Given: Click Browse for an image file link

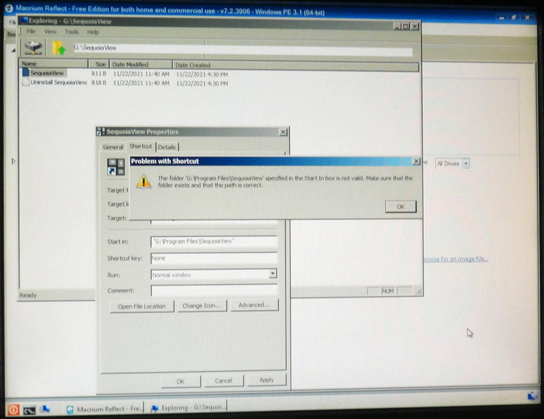Looking at the screenshot, I should click(x=455, y=259).
